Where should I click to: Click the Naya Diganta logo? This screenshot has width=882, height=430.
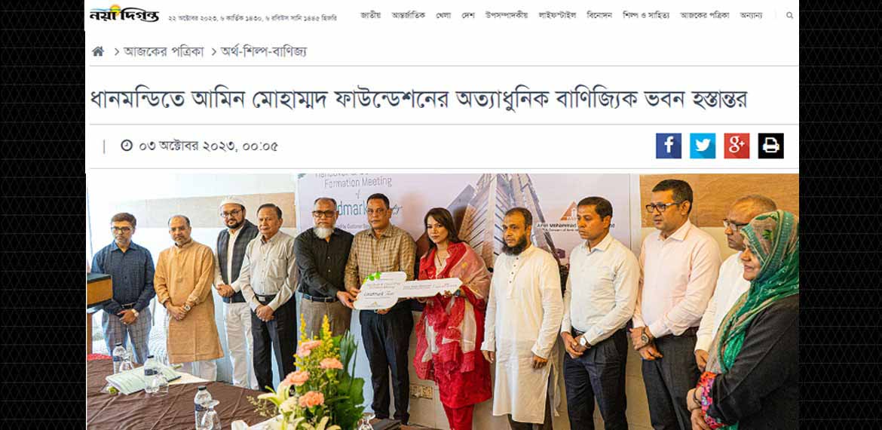tap(124, 14)
